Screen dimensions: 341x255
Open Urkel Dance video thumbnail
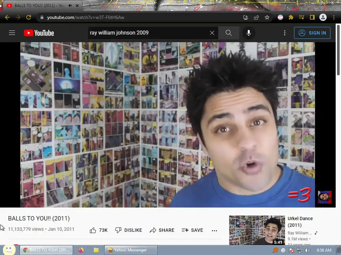click(x=257, y=230)
